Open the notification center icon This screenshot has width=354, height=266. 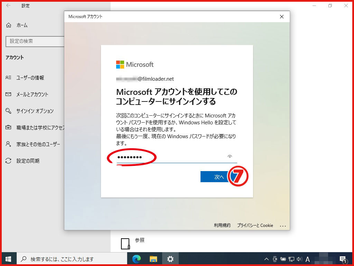[343, 259]
